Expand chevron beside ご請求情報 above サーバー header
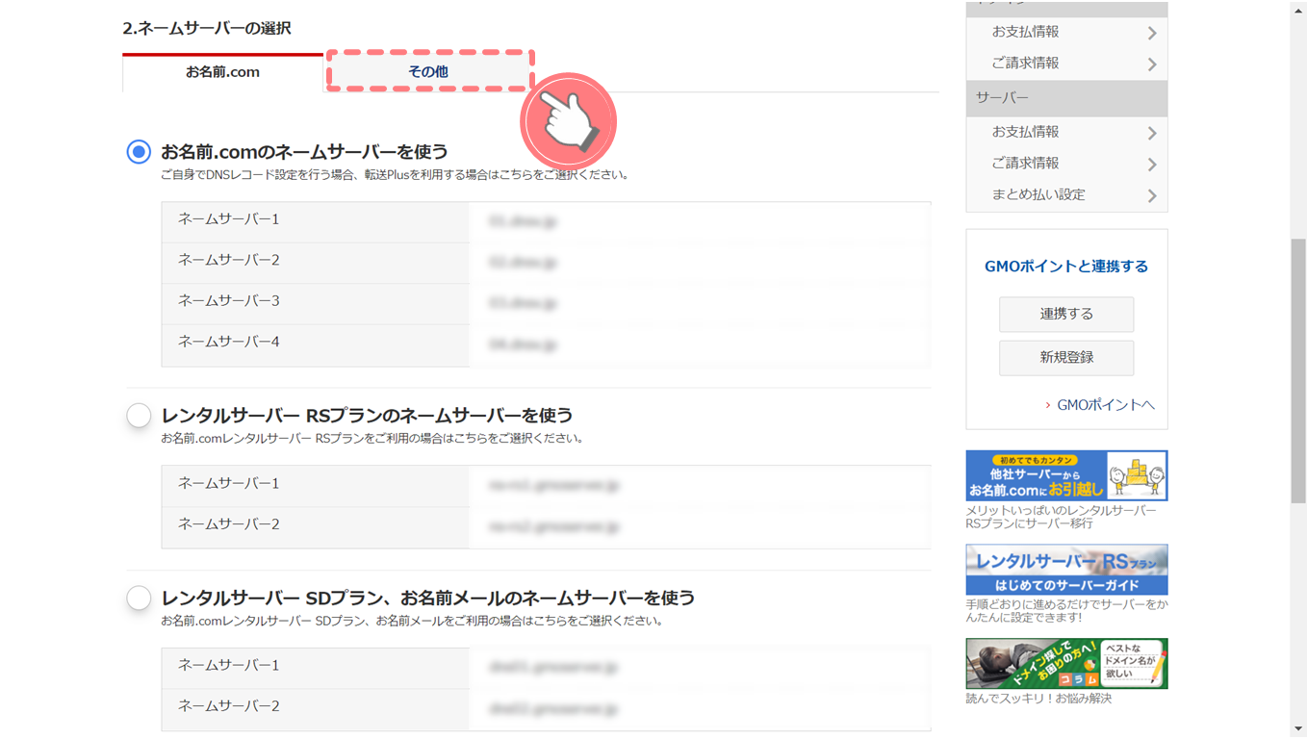The width and height of the screenshot is (1307, 739). pos(1152,64)
